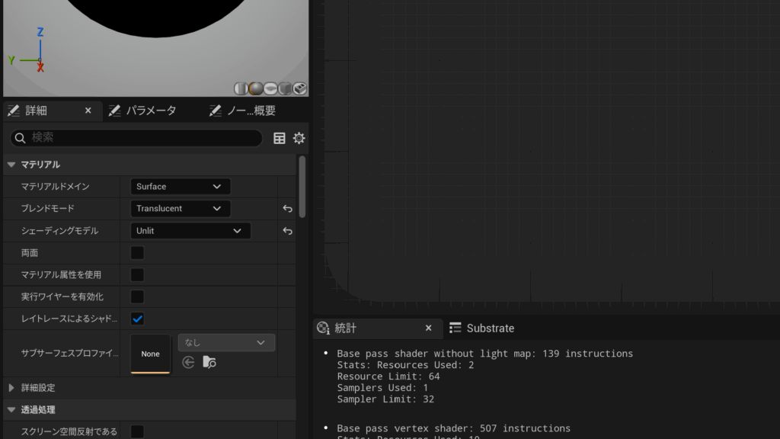The image size is (780, 439).
Task: Reset ブレンドモード to default value
Action: click(287, 209)
